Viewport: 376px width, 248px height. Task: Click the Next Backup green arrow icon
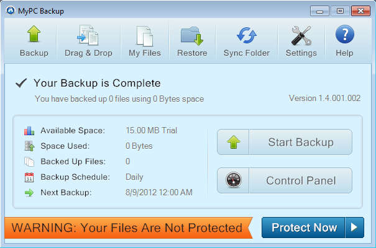(29, 193)
